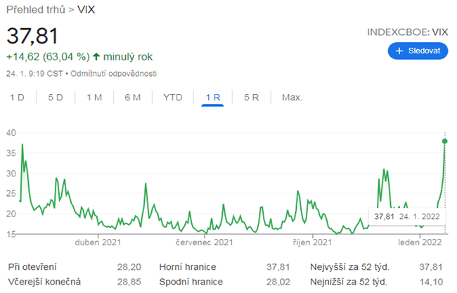Switch to the 5 D range tab
Image resolution: width=457 pixels, height=293 pixels.
(x=56, y=98)
